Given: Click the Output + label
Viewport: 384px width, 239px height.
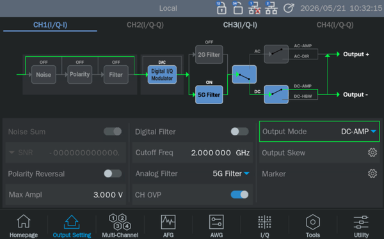Looking at the screenshot, I should [356, 54].
